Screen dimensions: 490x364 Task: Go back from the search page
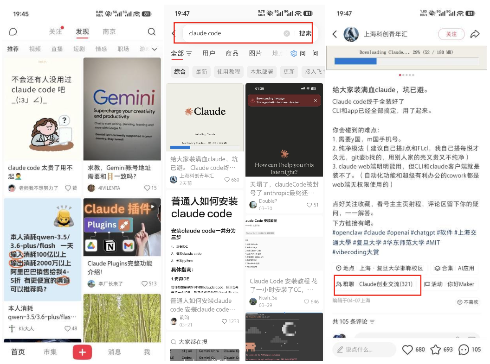(174, 33)
